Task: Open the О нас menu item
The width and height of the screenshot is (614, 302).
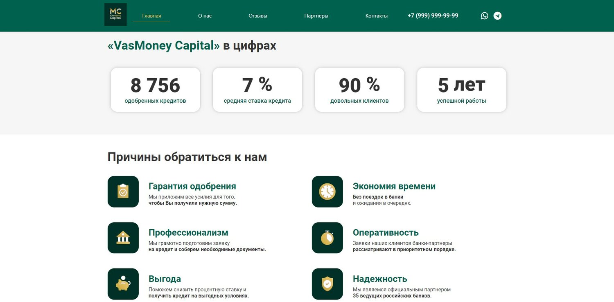Action: [x=205, y=16]
